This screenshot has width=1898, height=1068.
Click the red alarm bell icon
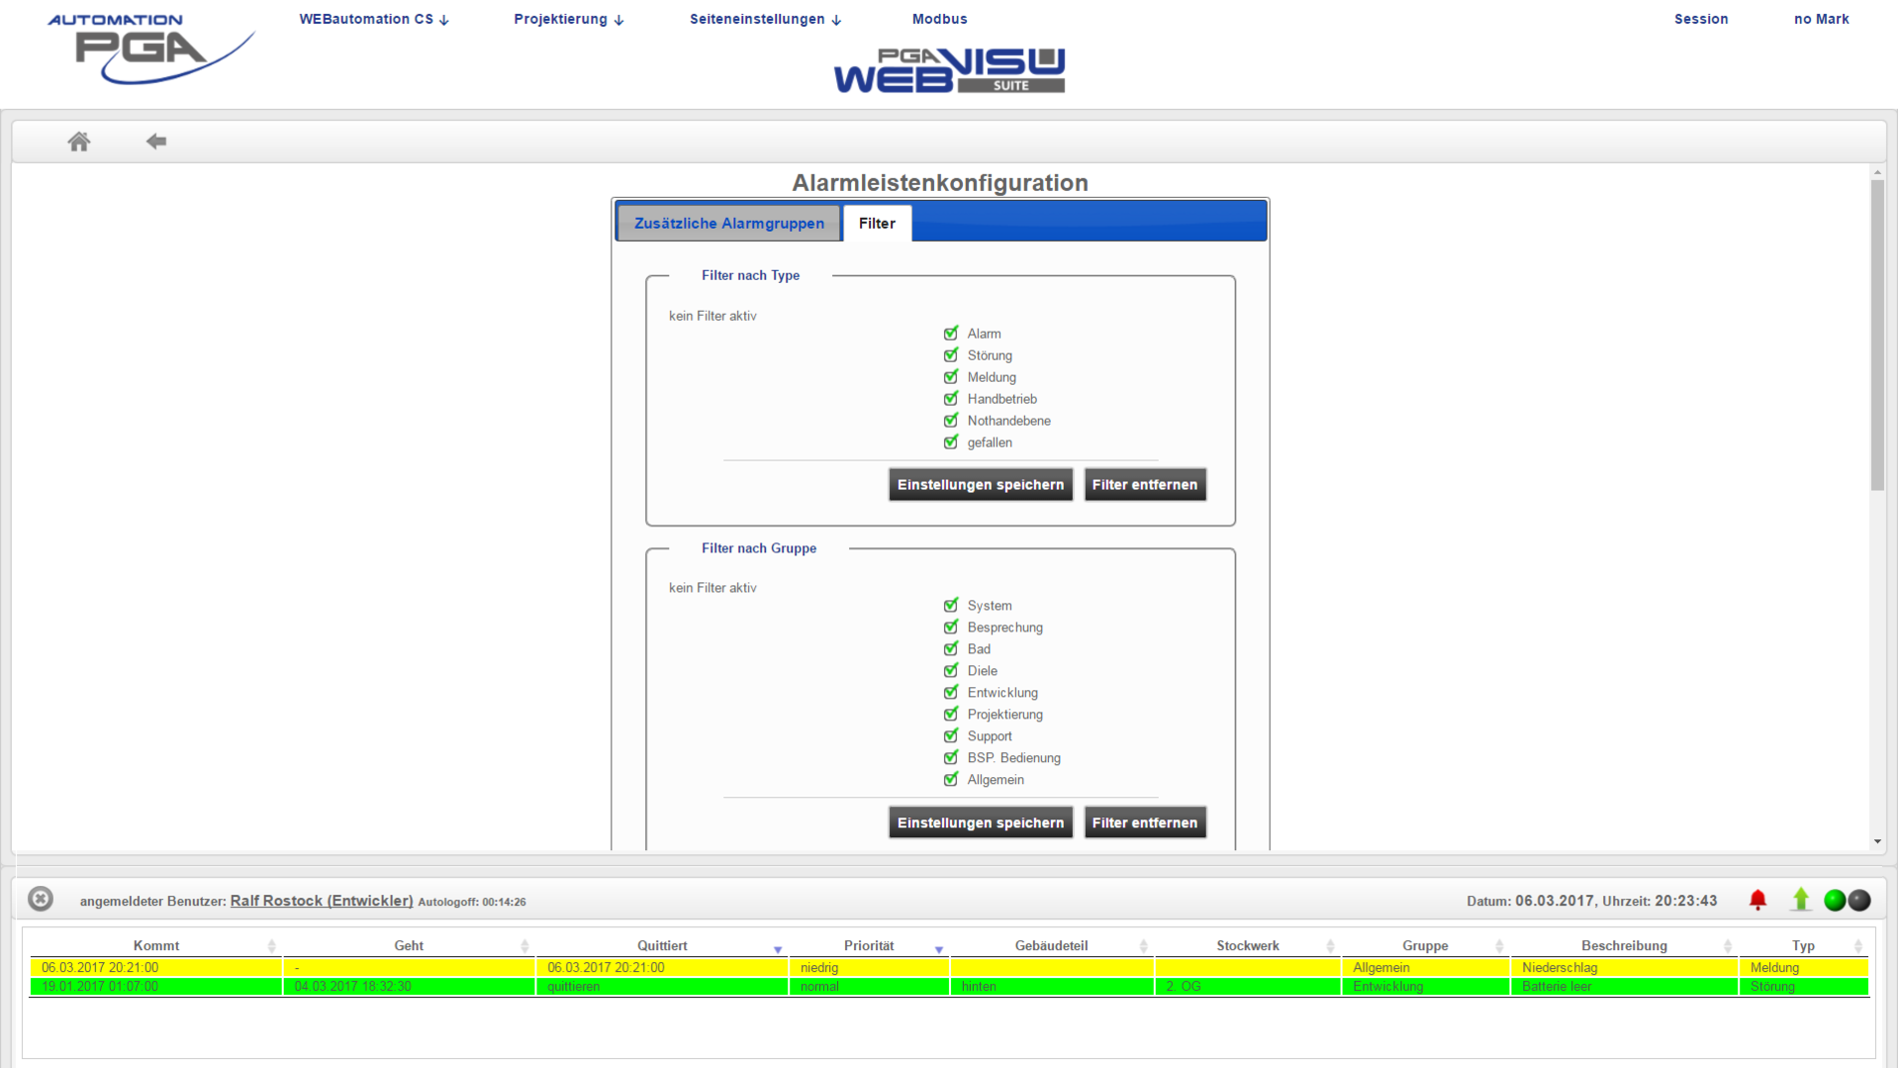pyautogui.click(x=1757, y=900)
